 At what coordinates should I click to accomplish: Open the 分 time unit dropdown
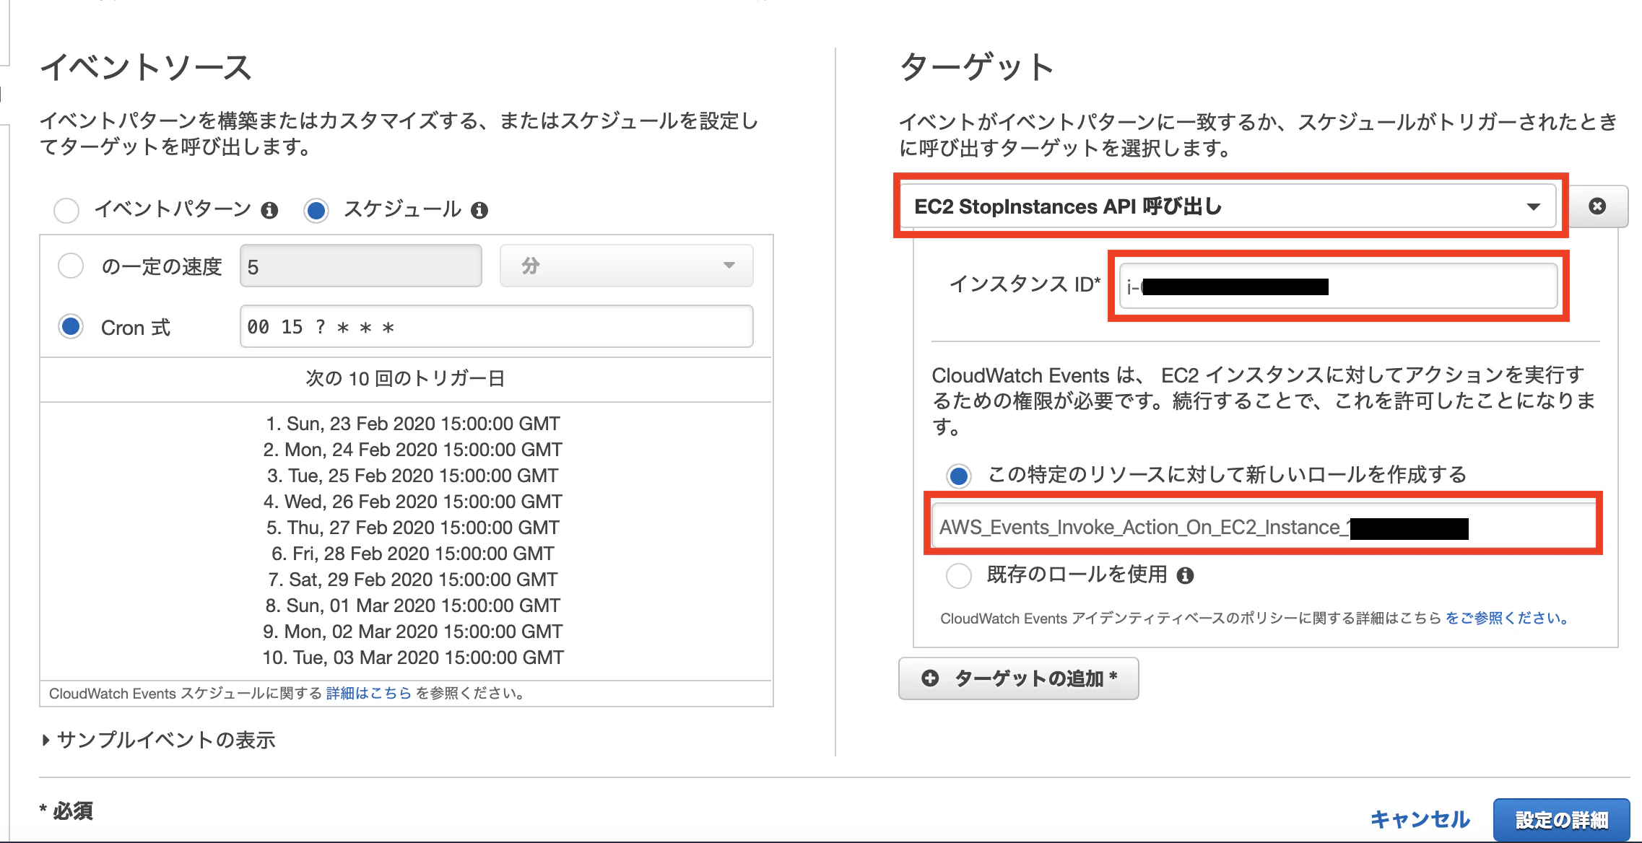pos(626,266)
